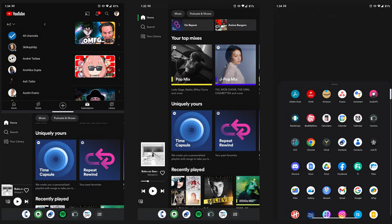The image size is (392, 224).
Task: Open the YouTube account avatar
Action: click(117, 14)
